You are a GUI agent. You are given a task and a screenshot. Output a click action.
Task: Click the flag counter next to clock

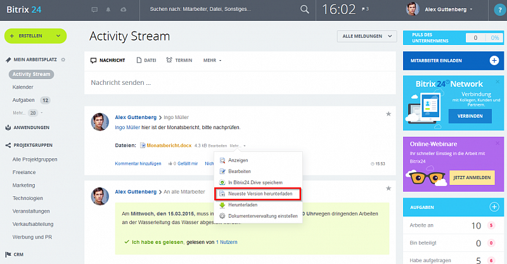(365, 9)
